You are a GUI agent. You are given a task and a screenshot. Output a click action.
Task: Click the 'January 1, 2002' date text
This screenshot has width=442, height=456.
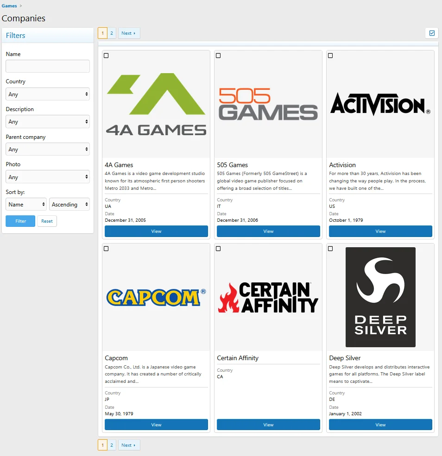[x=345, y=413]
